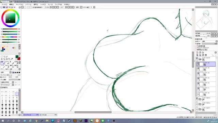The height and width of the screenshot is (123, 218).
Task: Open the layer blend mode dropdown
Action: pos(217,41)
